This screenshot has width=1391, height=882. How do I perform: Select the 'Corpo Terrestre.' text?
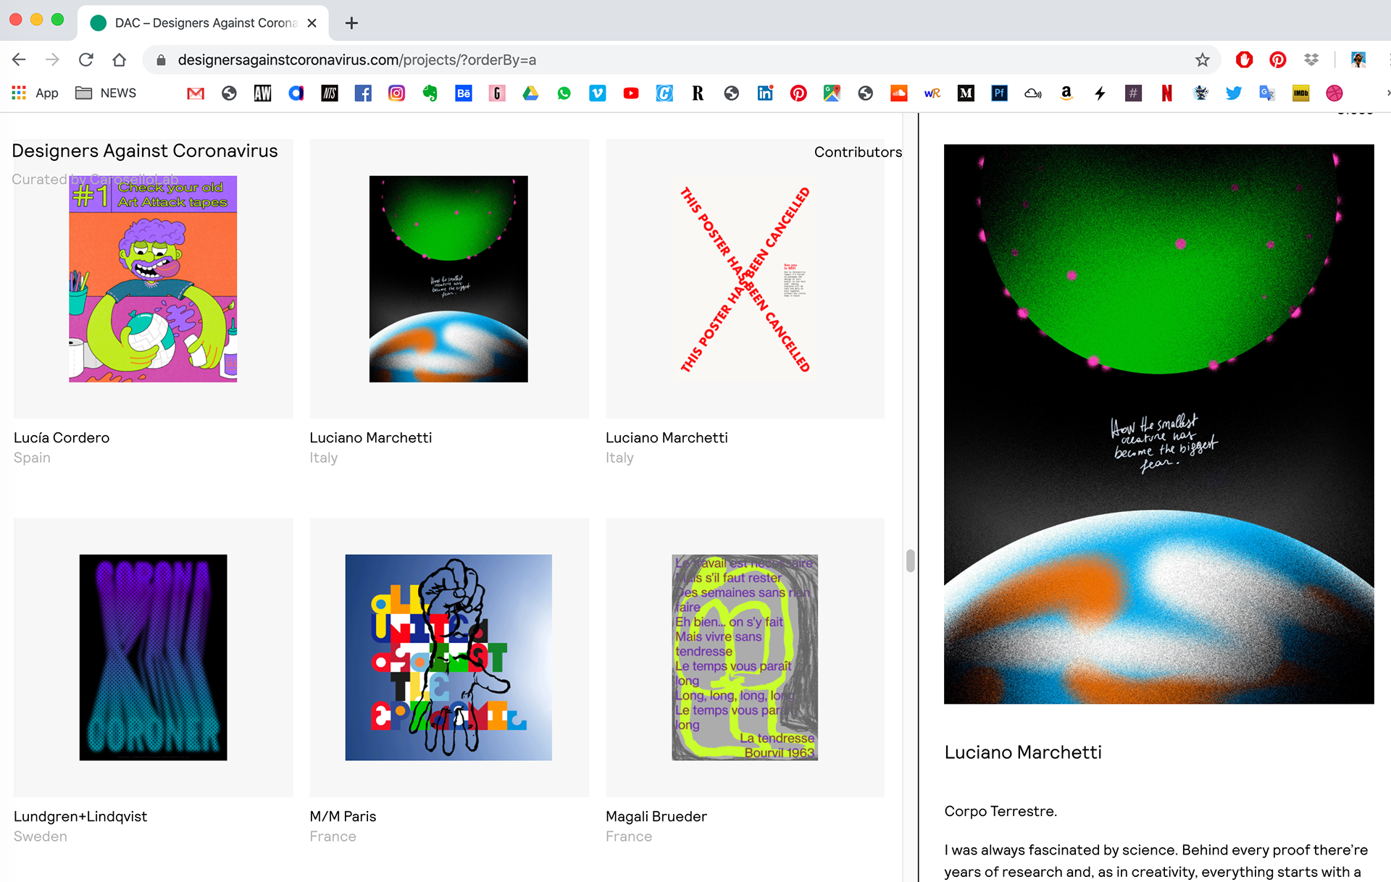1001,811
